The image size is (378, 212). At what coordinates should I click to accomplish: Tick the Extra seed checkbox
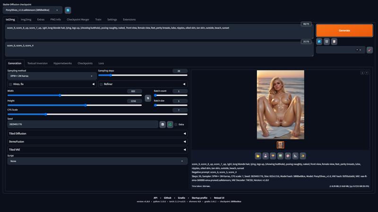pyautogui.click(x=176, y=124)
